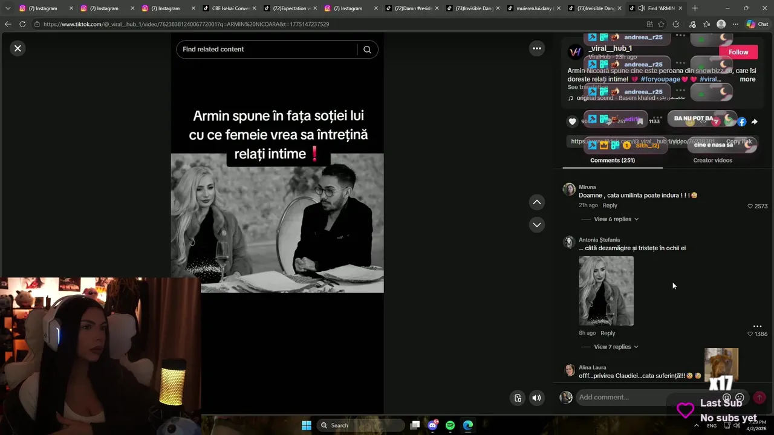Expand View 7 replies under Antonia
Screen dimensions: 774x435
point(616,347)
